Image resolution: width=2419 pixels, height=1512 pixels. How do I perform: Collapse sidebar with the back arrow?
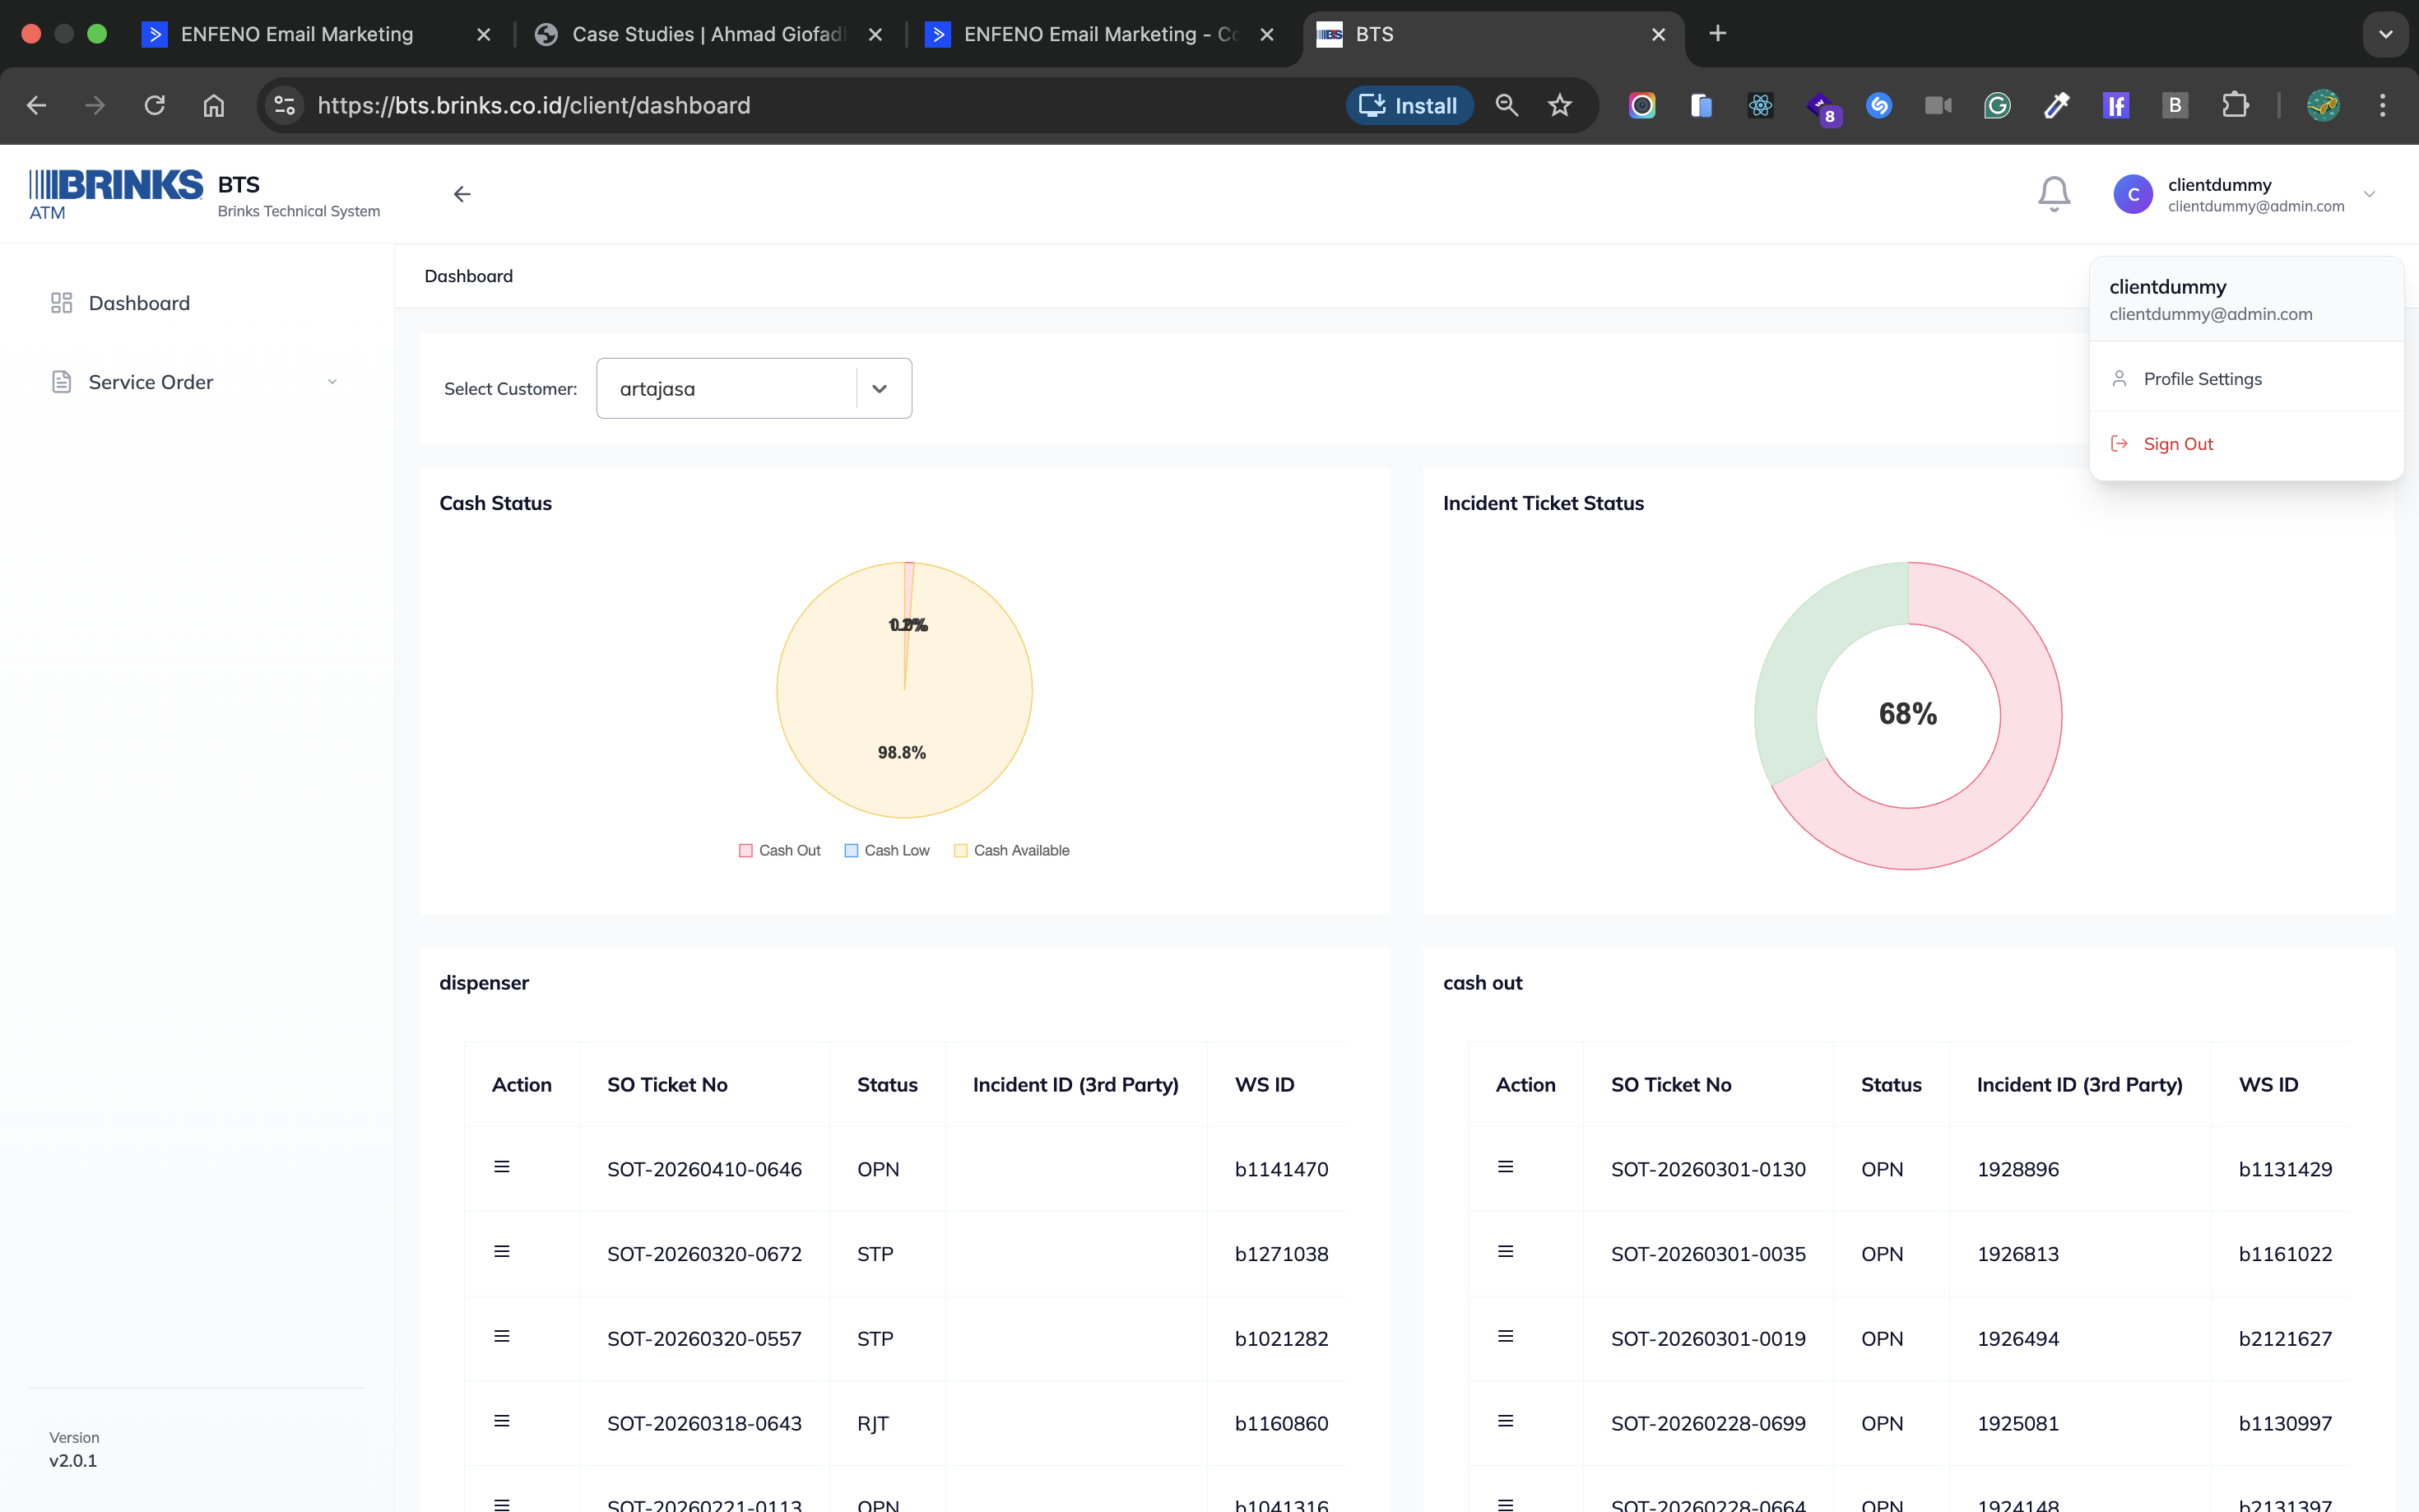(462, 194)
